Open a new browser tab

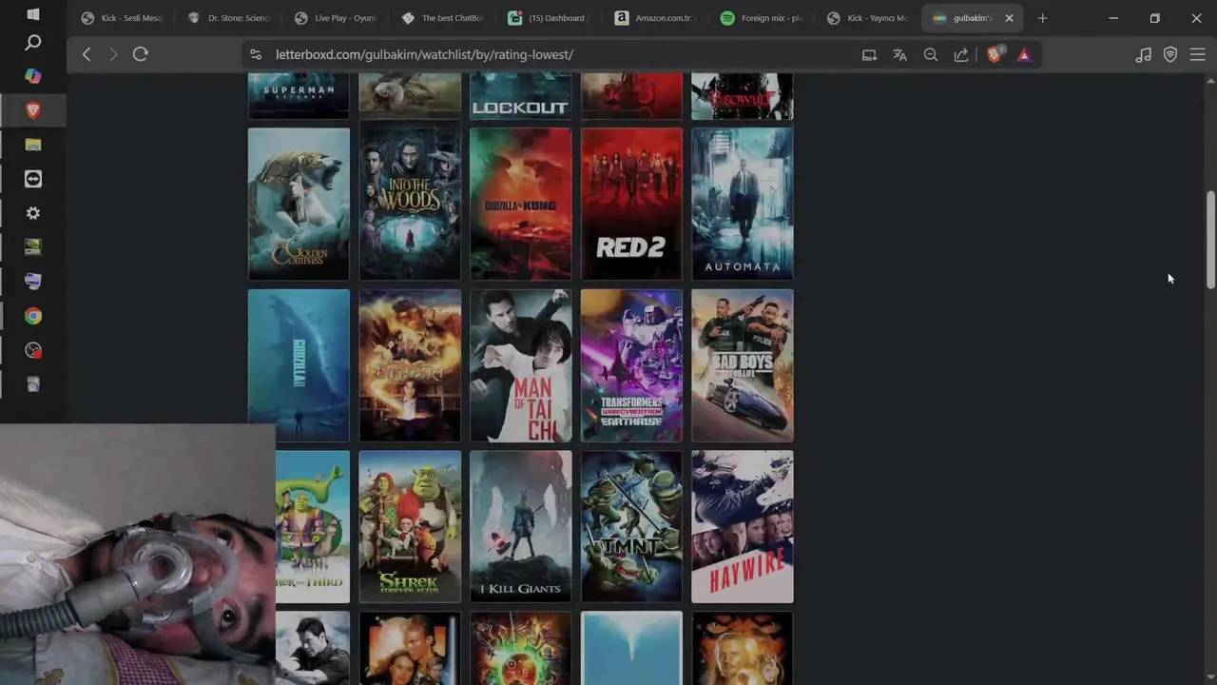point(1042,18)
